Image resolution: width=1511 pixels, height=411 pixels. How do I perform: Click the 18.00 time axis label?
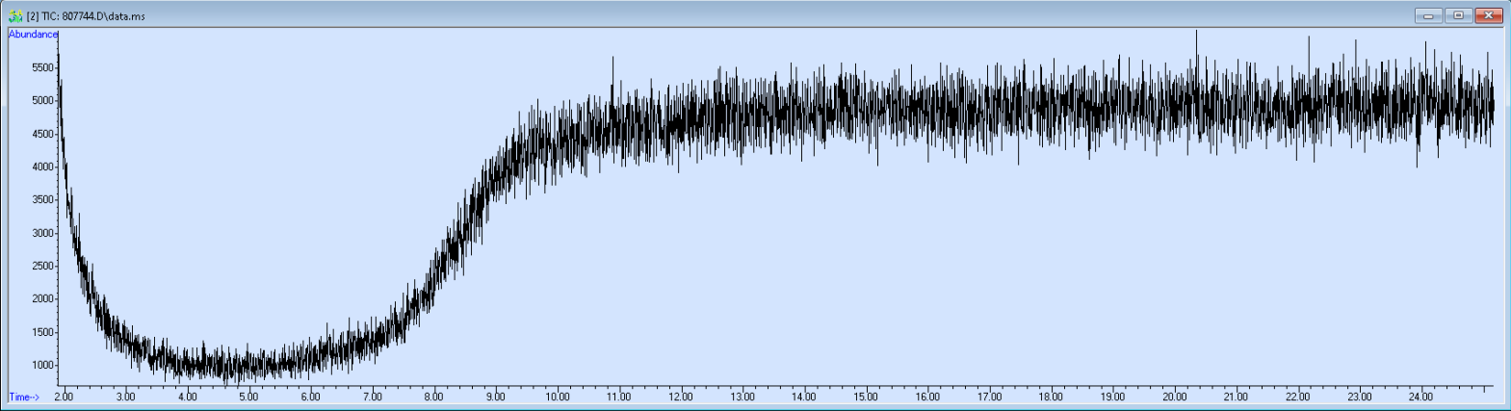click(1051, 397)
